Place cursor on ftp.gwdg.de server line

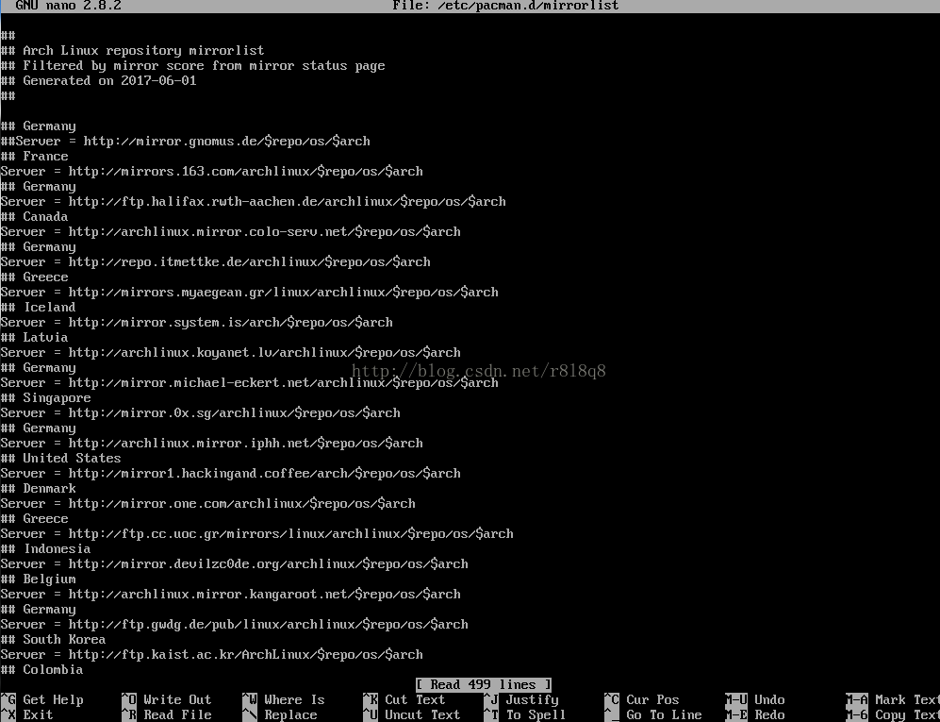(235, 624)
